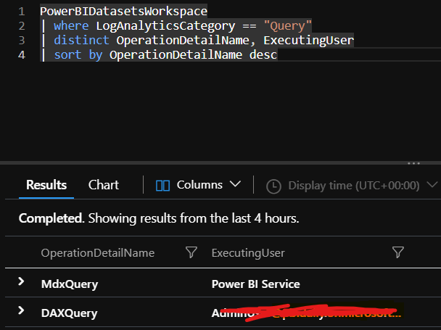Click the sort by OperationDetailName desc line

coord(159,55)
